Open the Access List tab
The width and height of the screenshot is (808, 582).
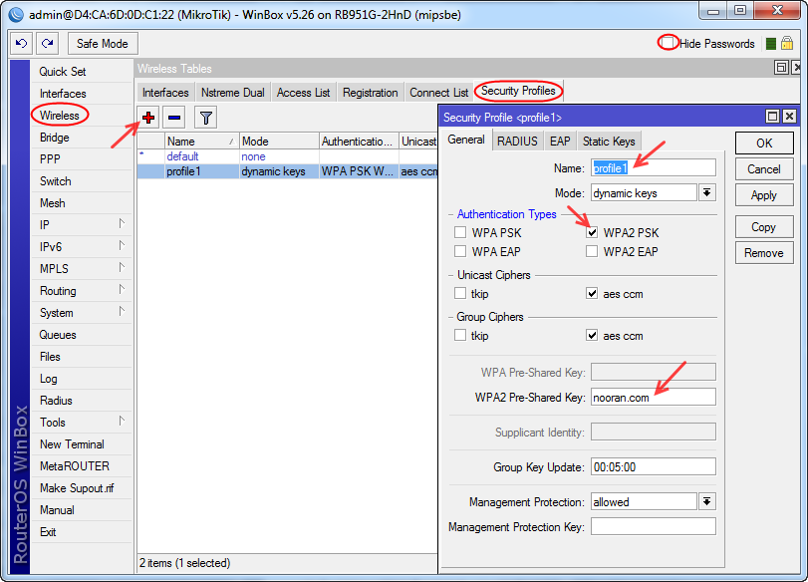[304, 93]
